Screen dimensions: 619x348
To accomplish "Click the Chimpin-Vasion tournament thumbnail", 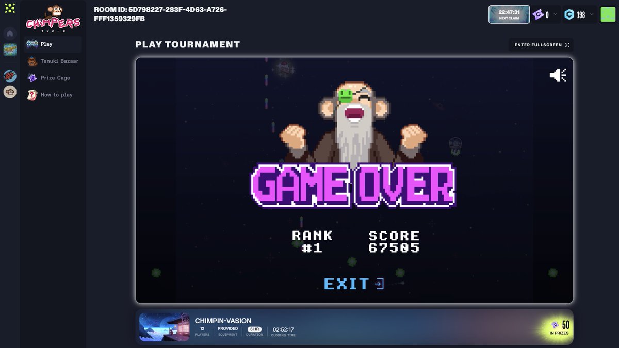I will point(164,327).
